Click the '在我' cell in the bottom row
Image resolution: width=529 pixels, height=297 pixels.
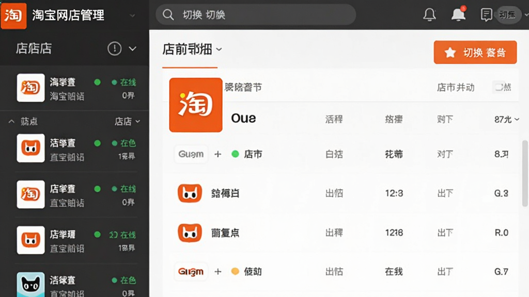click(x=394, y=271)
